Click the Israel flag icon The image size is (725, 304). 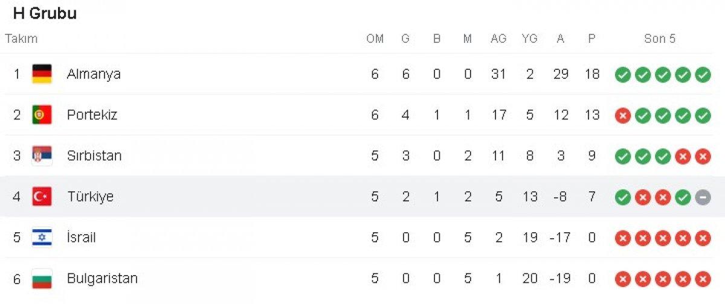pyautogui.click(x=42, y=238)
